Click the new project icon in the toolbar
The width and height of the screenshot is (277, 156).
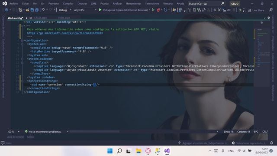pos(20,10)
